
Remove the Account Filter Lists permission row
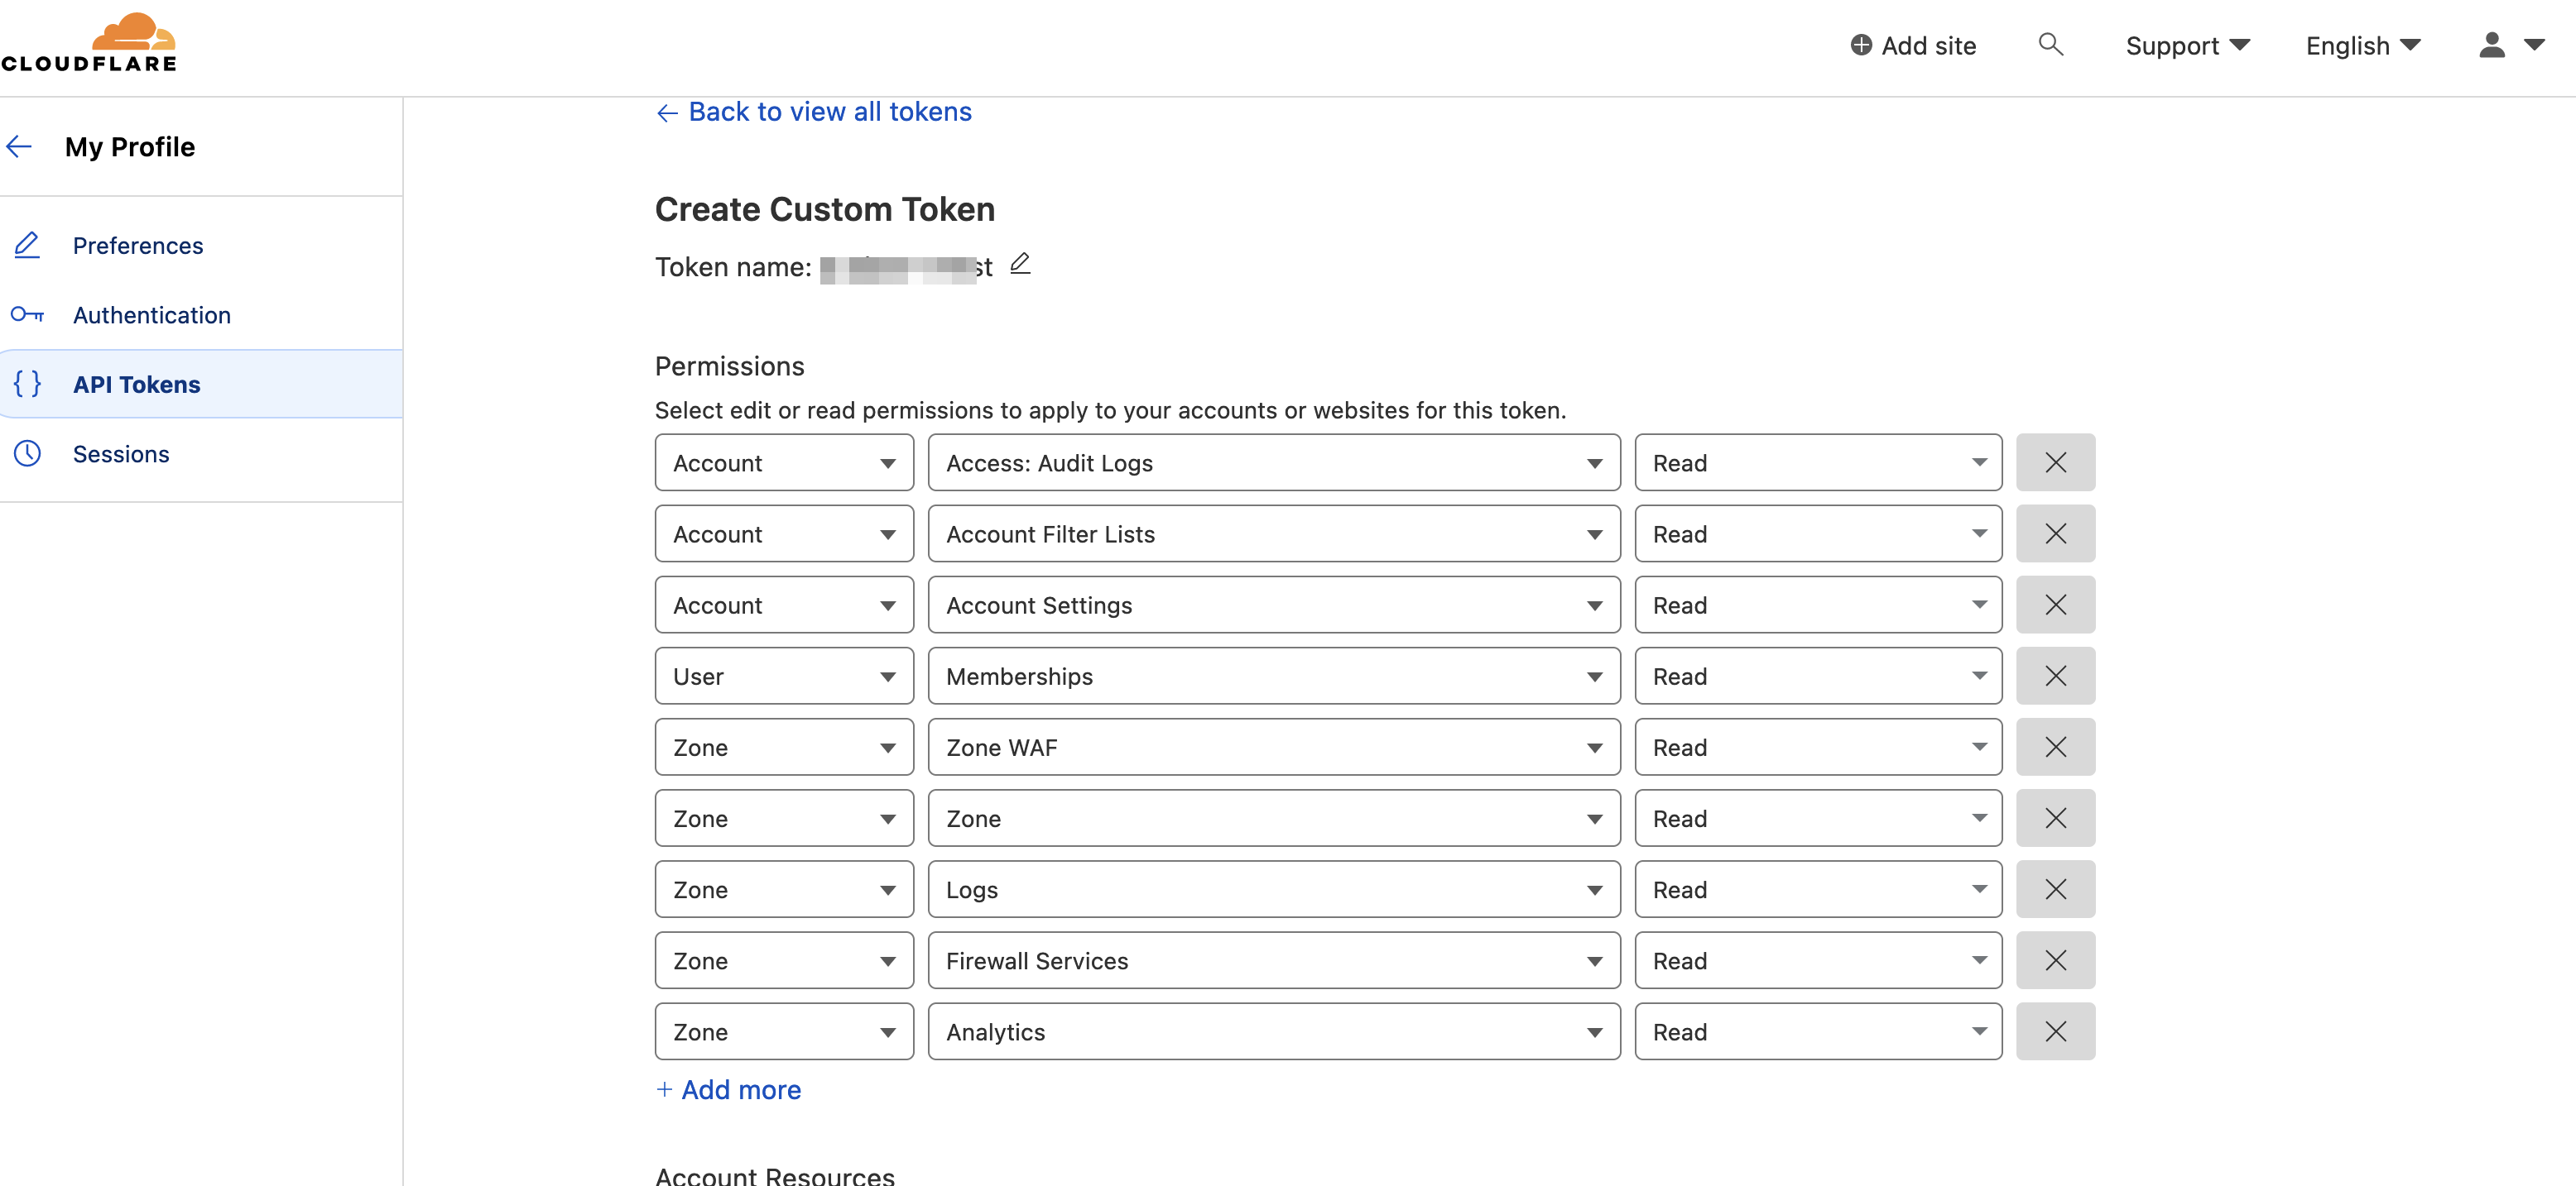(x=2055, y=532)
